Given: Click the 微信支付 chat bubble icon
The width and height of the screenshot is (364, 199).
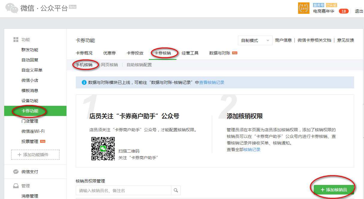Looking at the screenshot, I should [x=16, y=172].
